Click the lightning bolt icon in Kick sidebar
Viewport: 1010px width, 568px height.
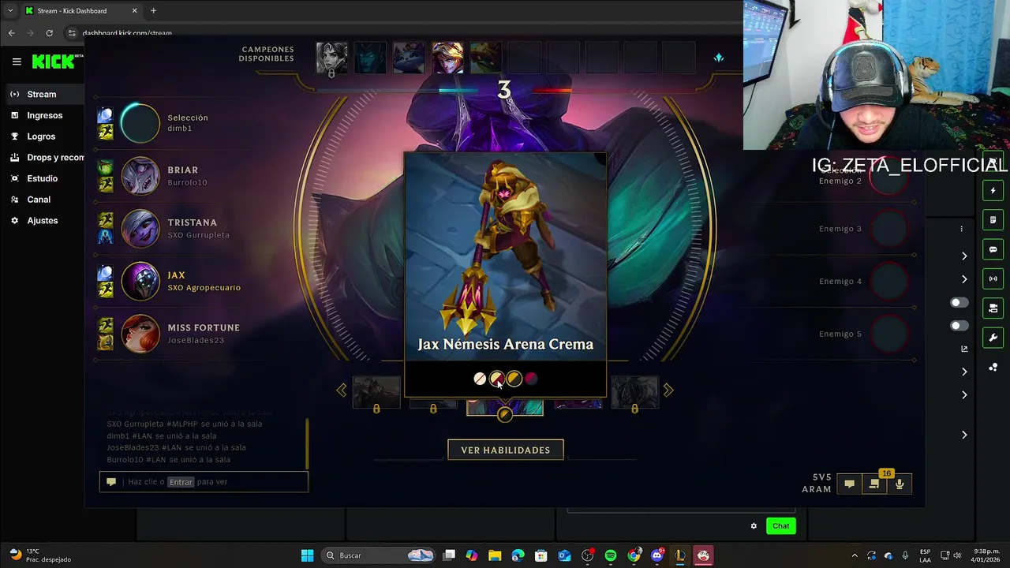[x=993, y=190]
